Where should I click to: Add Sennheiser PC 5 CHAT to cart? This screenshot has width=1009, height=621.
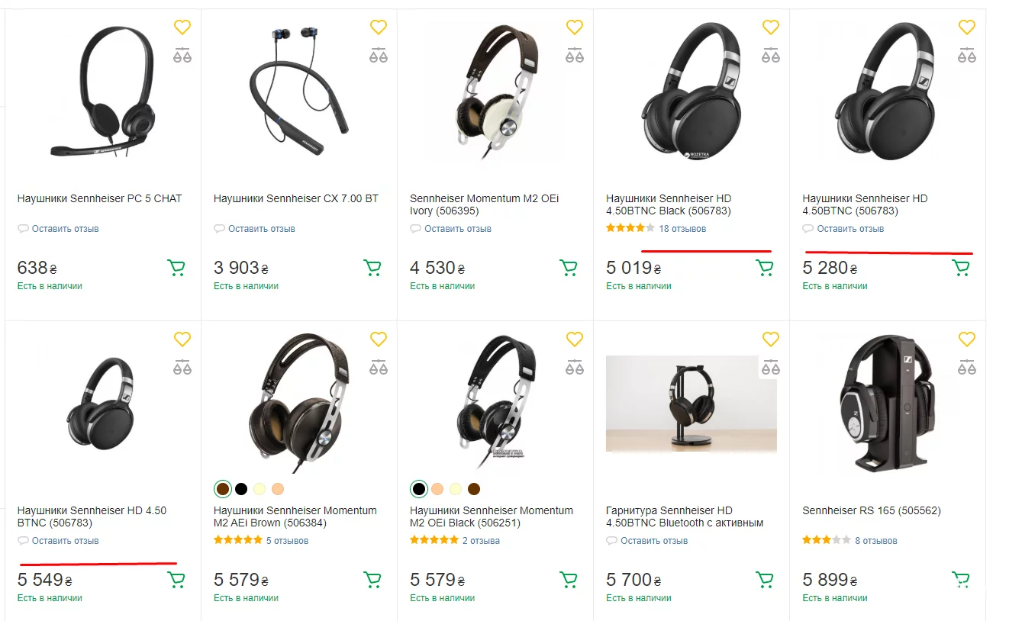(x=176, y=268)
